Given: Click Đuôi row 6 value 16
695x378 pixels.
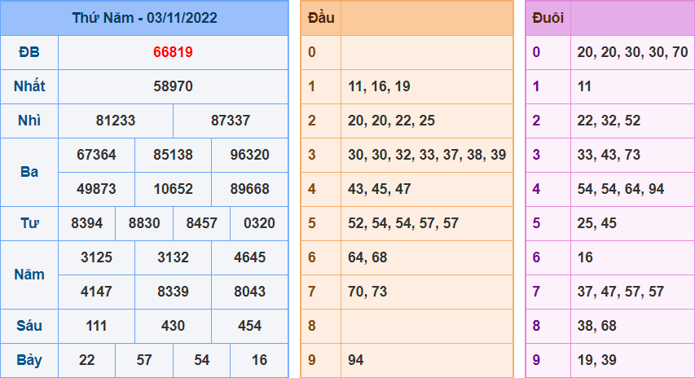Looking at the screenshot, I should tap(585, 257).
